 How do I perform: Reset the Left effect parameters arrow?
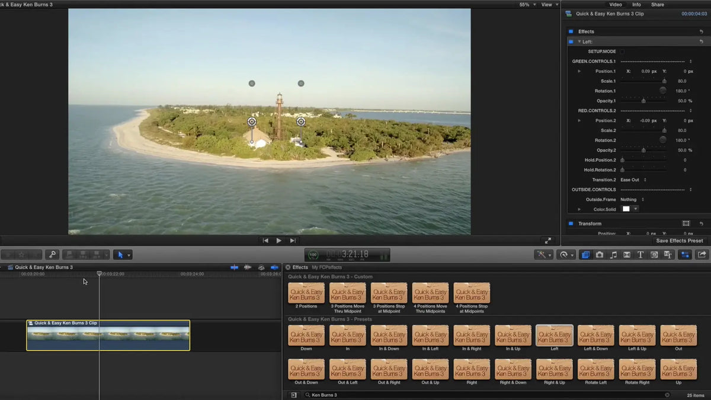[702, 41]
